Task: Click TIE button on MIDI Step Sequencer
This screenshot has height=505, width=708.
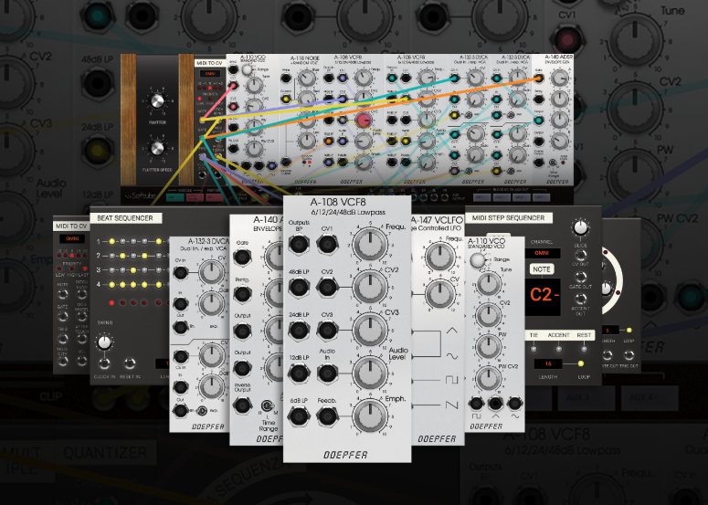Action: pyautogui.click(x=534, y=349)
